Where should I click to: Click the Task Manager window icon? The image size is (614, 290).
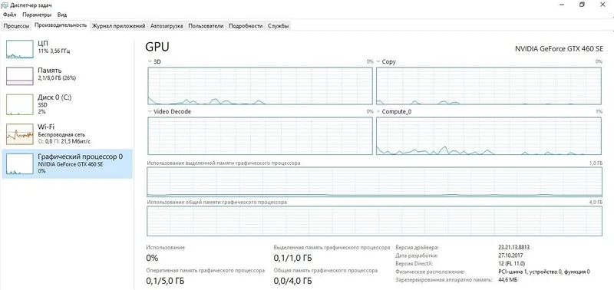pyautogui.click(x=5, y=5)
